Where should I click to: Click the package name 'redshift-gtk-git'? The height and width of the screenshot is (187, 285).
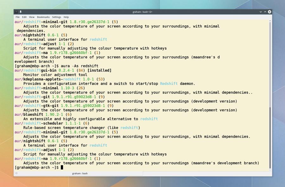tap(41, 106)
